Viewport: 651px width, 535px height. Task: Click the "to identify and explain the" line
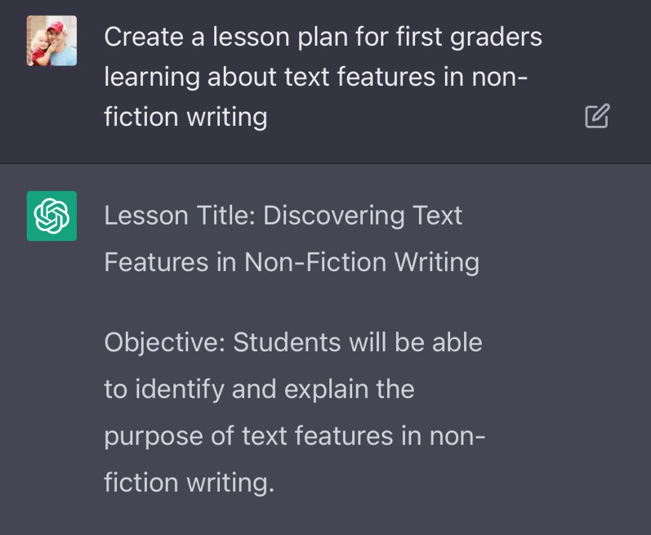[x=259, y=389]
